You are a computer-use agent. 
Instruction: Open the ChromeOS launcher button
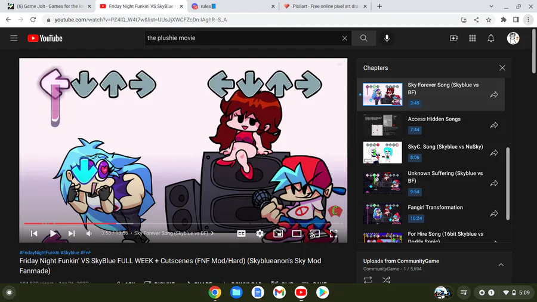click(9, 292)
